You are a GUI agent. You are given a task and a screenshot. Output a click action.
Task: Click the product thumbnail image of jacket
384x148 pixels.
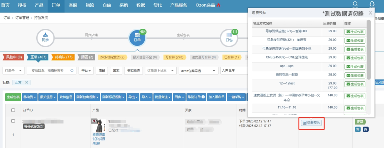[x=99, y=126]
